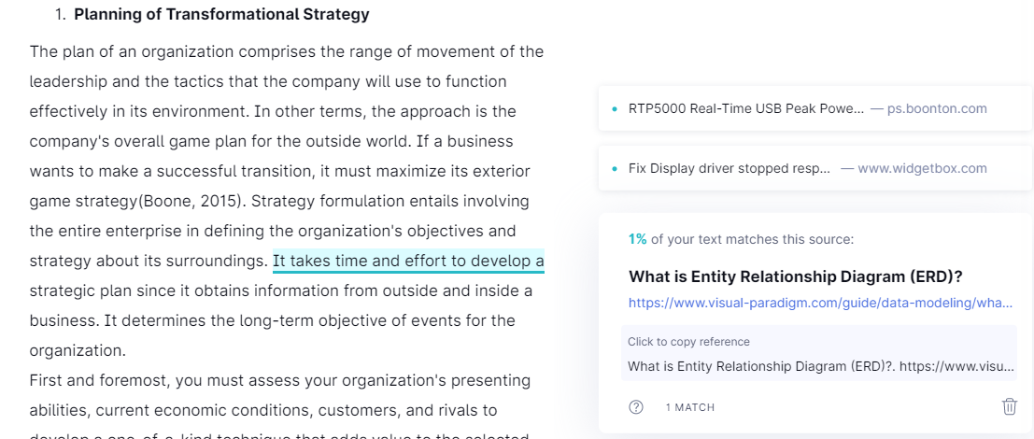Screen dimensions: 1034x439
Task: Select the Fix Display driver stopped source
Action: (815, 168)
